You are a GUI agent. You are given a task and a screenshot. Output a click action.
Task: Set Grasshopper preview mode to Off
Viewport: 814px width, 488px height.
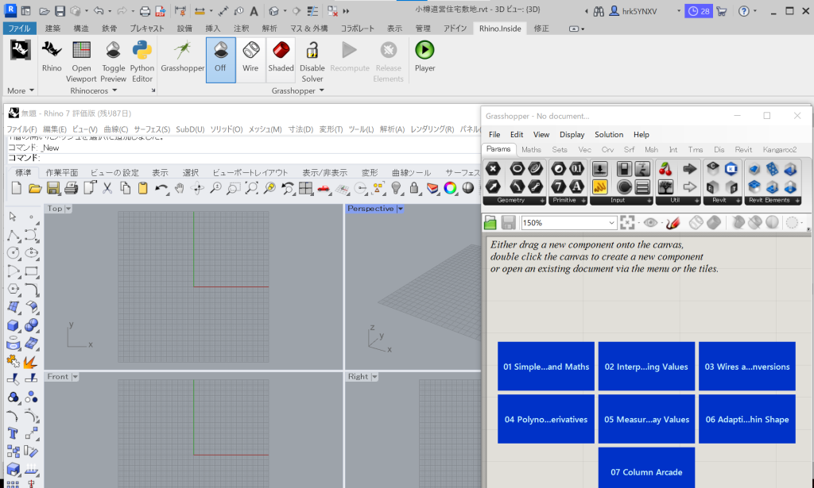coord(221,60)
